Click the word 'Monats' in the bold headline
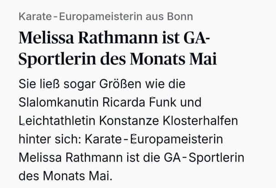The height and width of the screenshot is (188, 276). [x=158, y=59]
